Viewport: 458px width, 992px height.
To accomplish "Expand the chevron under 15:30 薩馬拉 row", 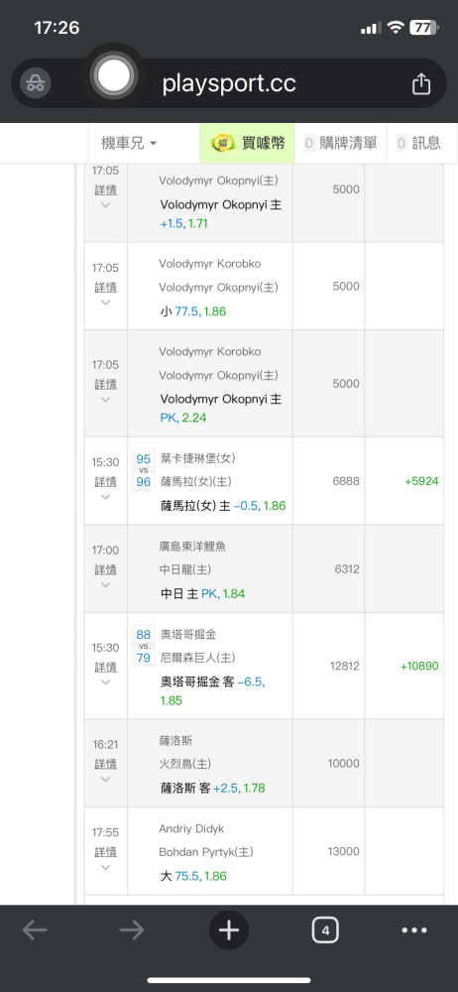I will click(x=106, y=497).
